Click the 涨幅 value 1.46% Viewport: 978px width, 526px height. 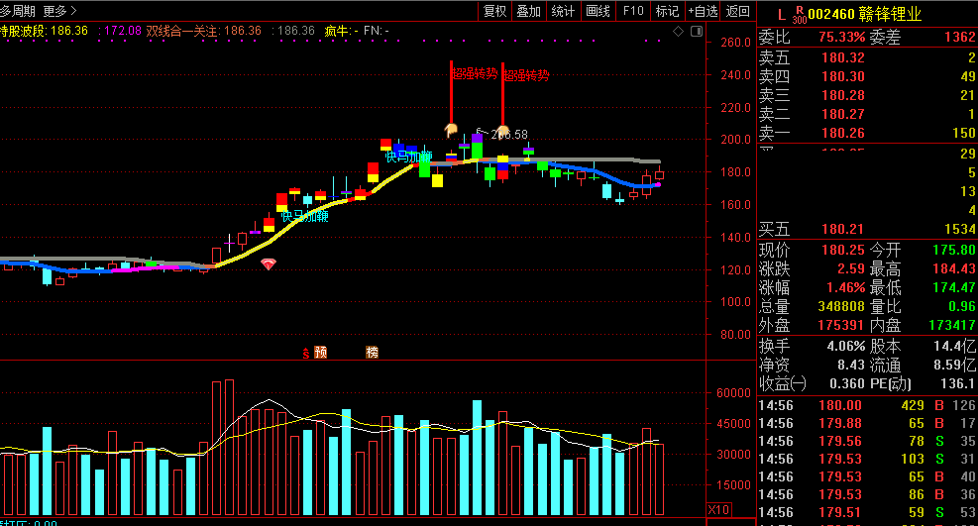[x=846, y=287]
